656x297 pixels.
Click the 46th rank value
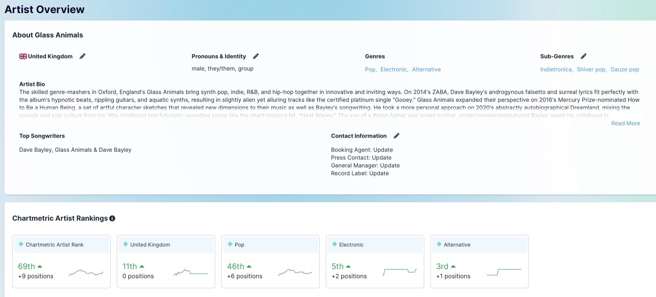236,267
